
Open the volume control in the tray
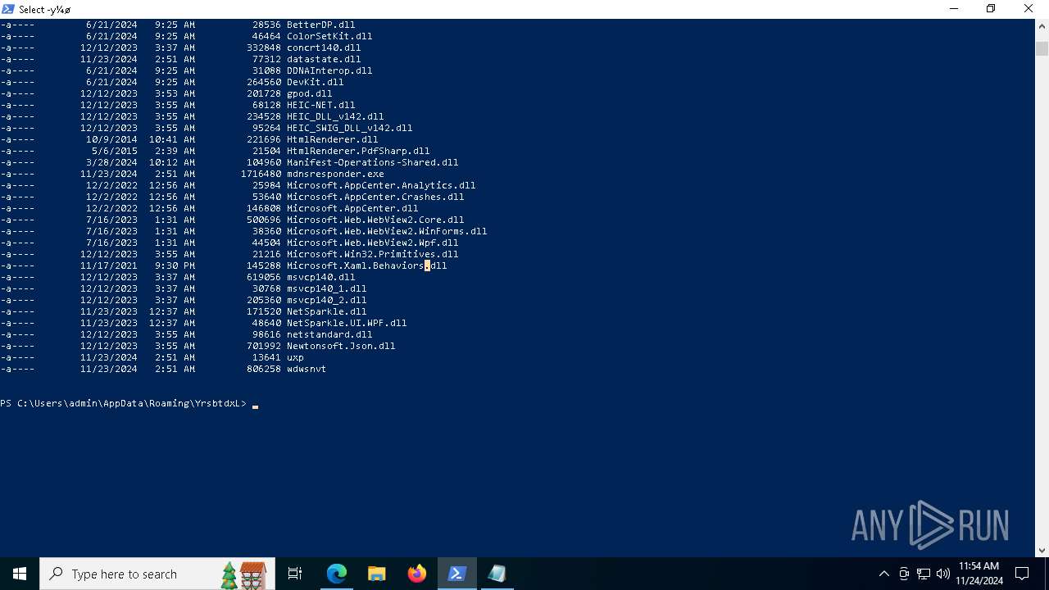pyautogui.click(x=943, y=574)
